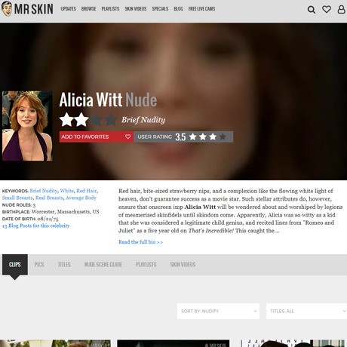The image size is (347, 347).
Task: Expand the Sort By: Nudity dropdown
Action: [x=218, y=311]
